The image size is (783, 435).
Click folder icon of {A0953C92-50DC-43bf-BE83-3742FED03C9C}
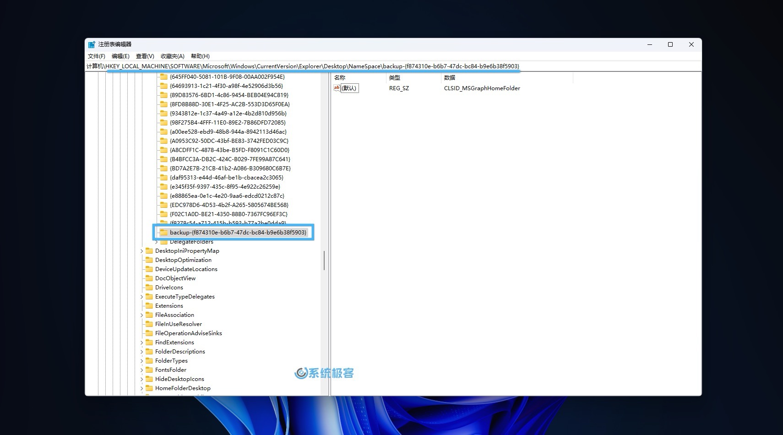pyautogui.click(x=163, y=141)
